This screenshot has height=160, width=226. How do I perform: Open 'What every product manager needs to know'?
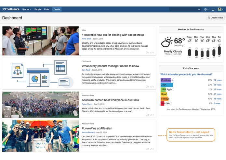point(111,66)
